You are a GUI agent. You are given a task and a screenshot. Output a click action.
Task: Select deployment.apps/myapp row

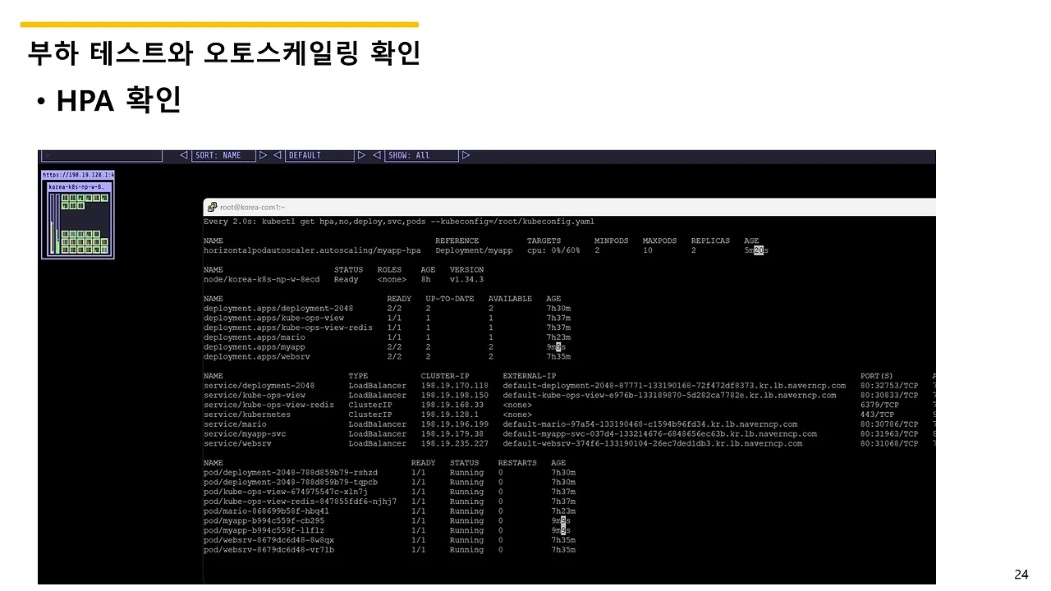click(x=387, y=347)
